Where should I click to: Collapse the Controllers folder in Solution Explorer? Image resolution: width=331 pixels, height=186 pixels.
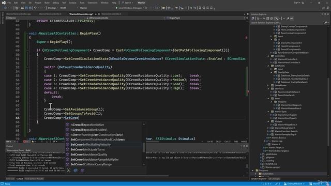point(268,56)
